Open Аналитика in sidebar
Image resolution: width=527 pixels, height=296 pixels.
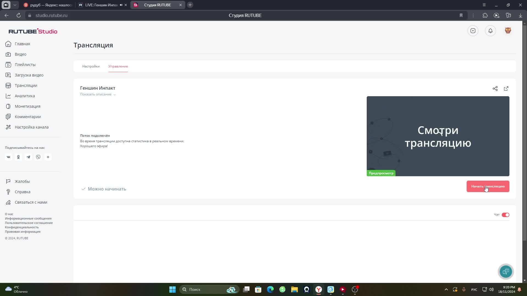[x=25, y=96]
